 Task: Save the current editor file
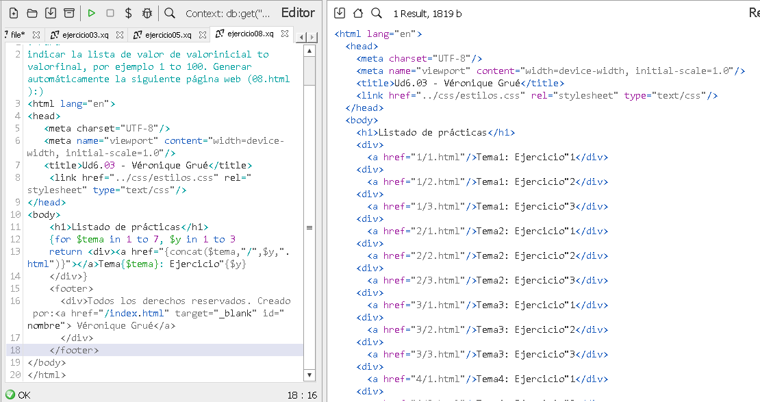[x=50, y=13]
